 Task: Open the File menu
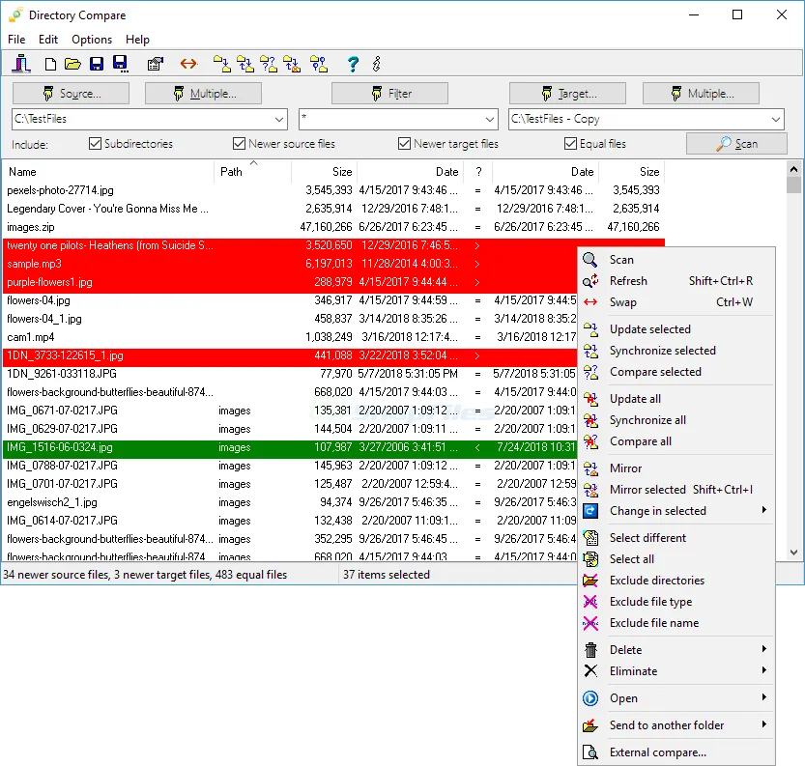tap(16, 40)
